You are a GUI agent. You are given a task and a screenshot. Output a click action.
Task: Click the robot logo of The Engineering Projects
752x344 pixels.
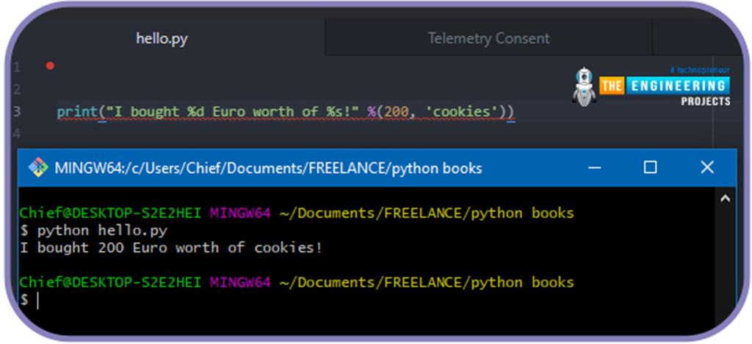pyautogui.click(x=583, y=87)
